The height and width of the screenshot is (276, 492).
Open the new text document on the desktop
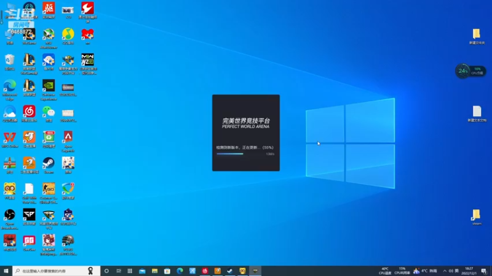pyautogui.click(x=477, y=113)
